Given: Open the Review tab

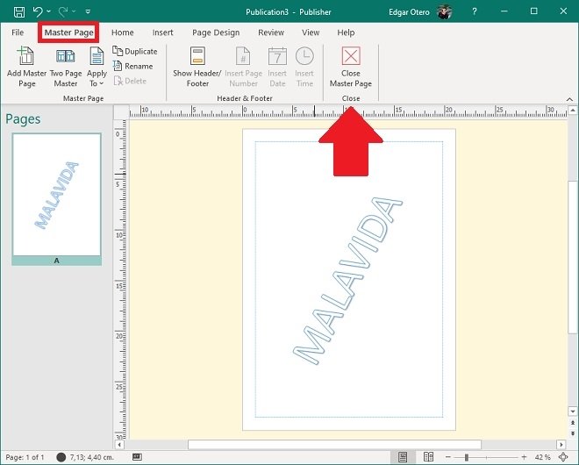Looking at the screenshot, I should (271, 32).
